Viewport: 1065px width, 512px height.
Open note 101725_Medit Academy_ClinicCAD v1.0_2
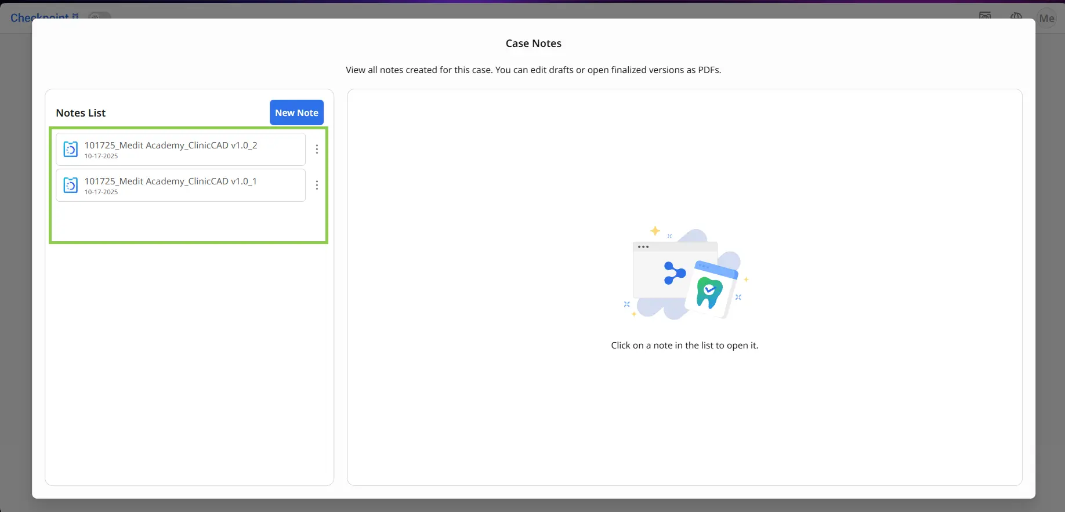[180, 150]
